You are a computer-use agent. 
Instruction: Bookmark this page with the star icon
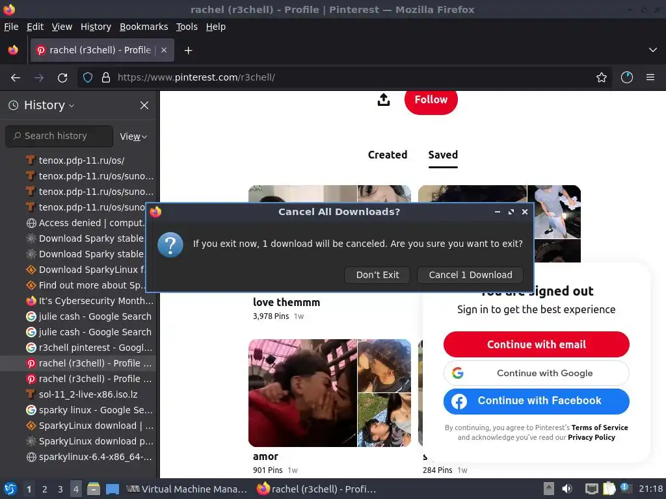(602, 78)
